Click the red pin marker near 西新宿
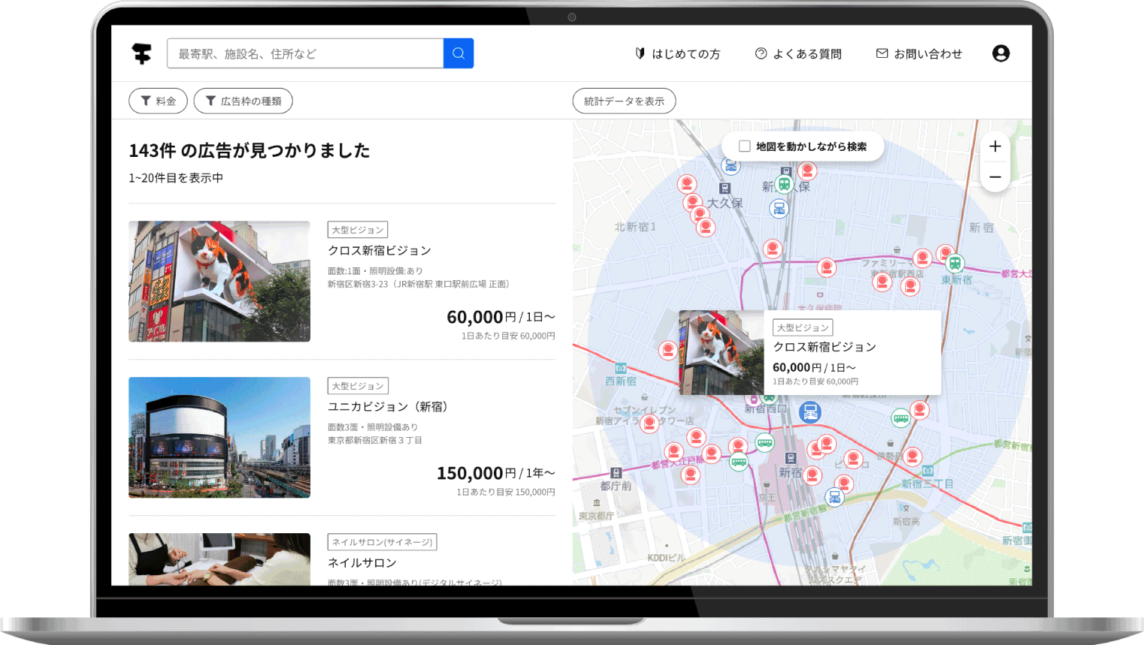The image size is (1144, 645). (667, 350)
